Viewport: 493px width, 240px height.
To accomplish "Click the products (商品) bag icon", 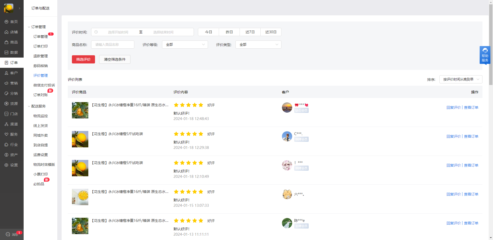I will point(6,42).
